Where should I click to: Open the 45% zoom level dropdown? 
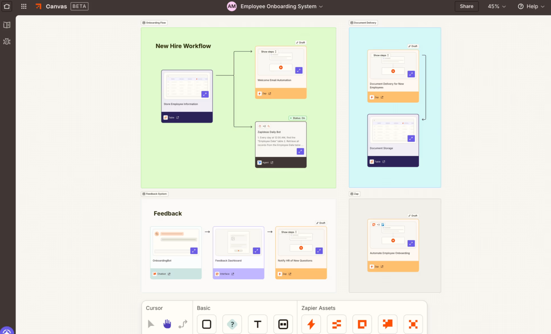[496, 6]
